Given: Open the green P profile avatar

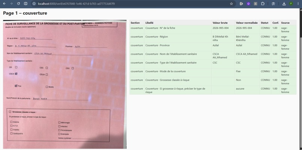Looking at the screenshot, I should pyautogui.click(x=291, y=4).
